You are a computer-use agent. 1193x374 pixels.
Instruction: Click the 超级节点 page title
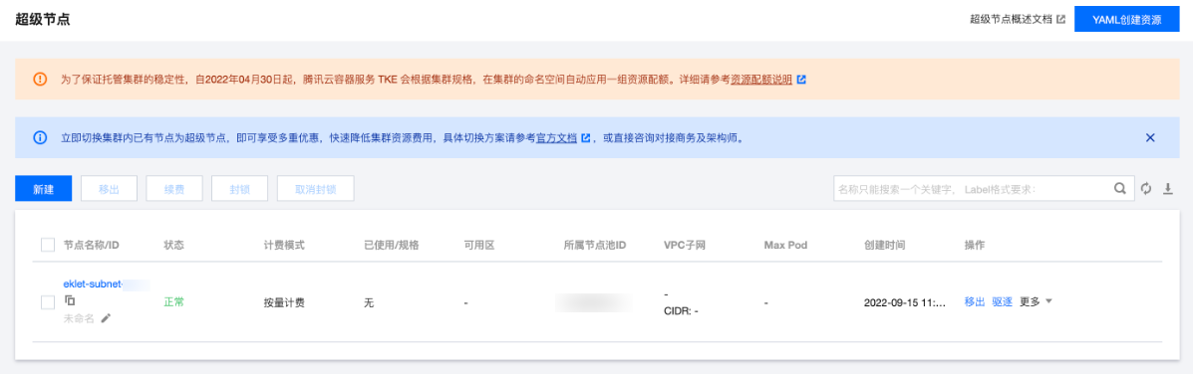(x=43, y=20)
